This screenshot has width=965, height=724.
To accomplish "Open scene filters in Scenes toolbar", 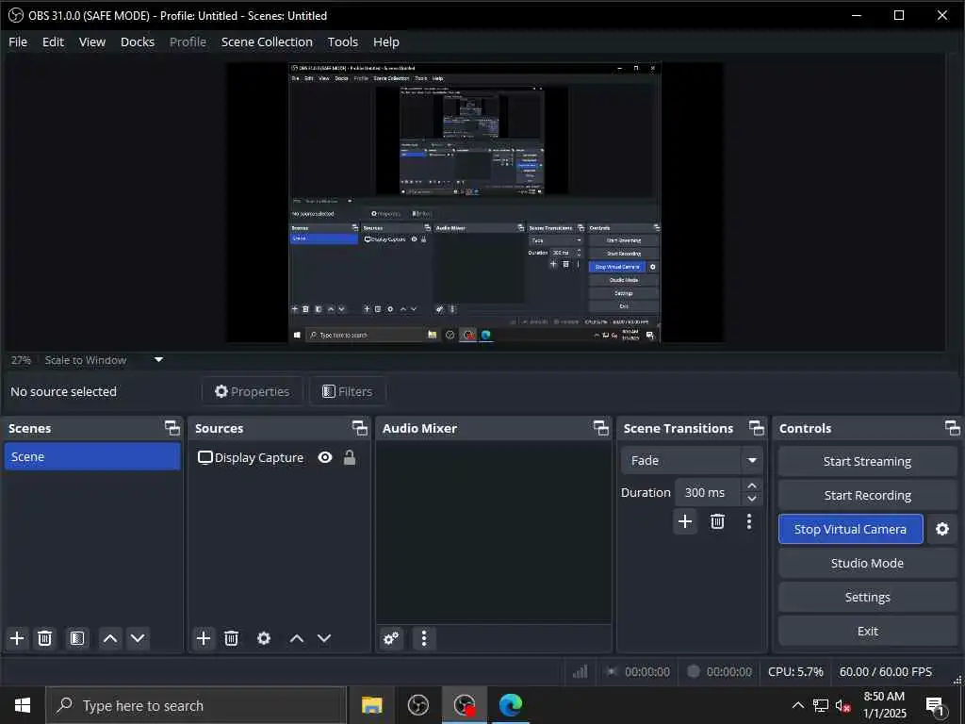I will click(77, 638).
